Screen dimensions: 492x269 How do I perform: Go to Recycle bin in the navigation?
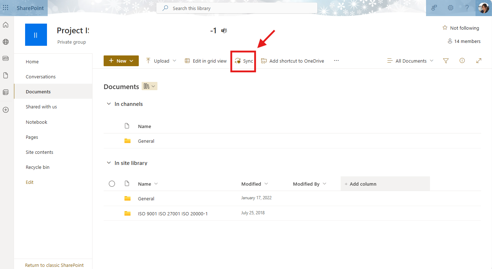coord(38,167)
